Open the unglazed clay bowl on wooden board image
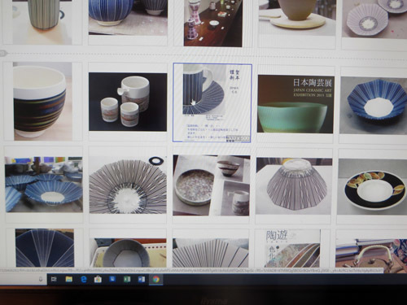This screenshot has width=407, height=305. click(x=297, y=18)
